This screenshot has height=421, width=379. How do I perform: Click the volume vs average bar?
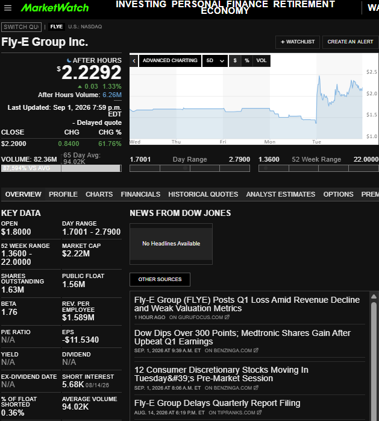pyautogui.click(x=61, y=168)
